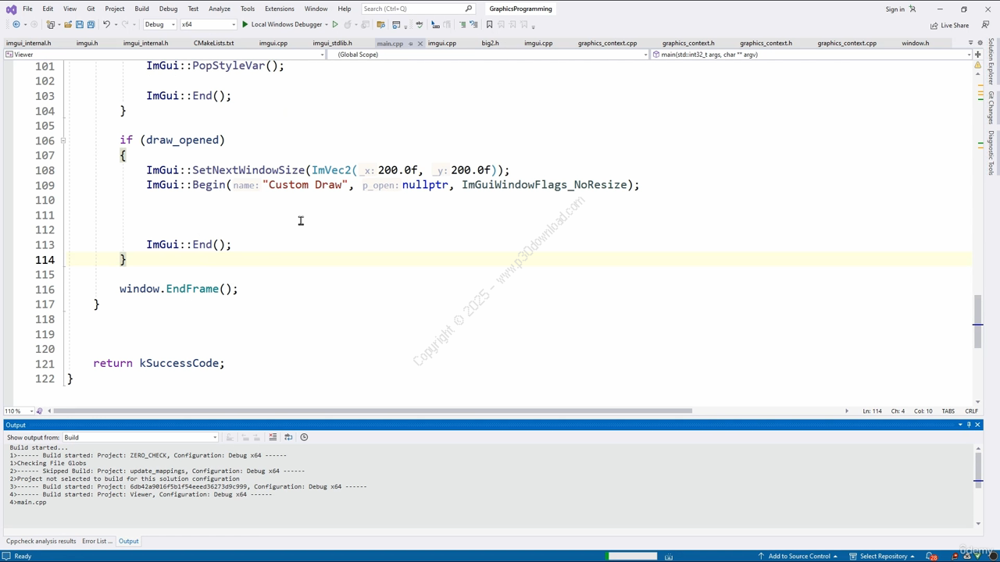Toggle bookmark icon in toolbar
The width and height of the screenshot is (1000, 562).
(490, 24)
